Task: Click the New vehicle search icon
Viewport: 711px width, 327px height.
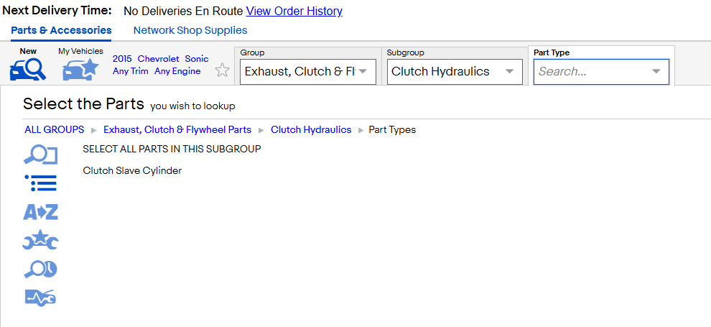Action: tap(28, 69)
